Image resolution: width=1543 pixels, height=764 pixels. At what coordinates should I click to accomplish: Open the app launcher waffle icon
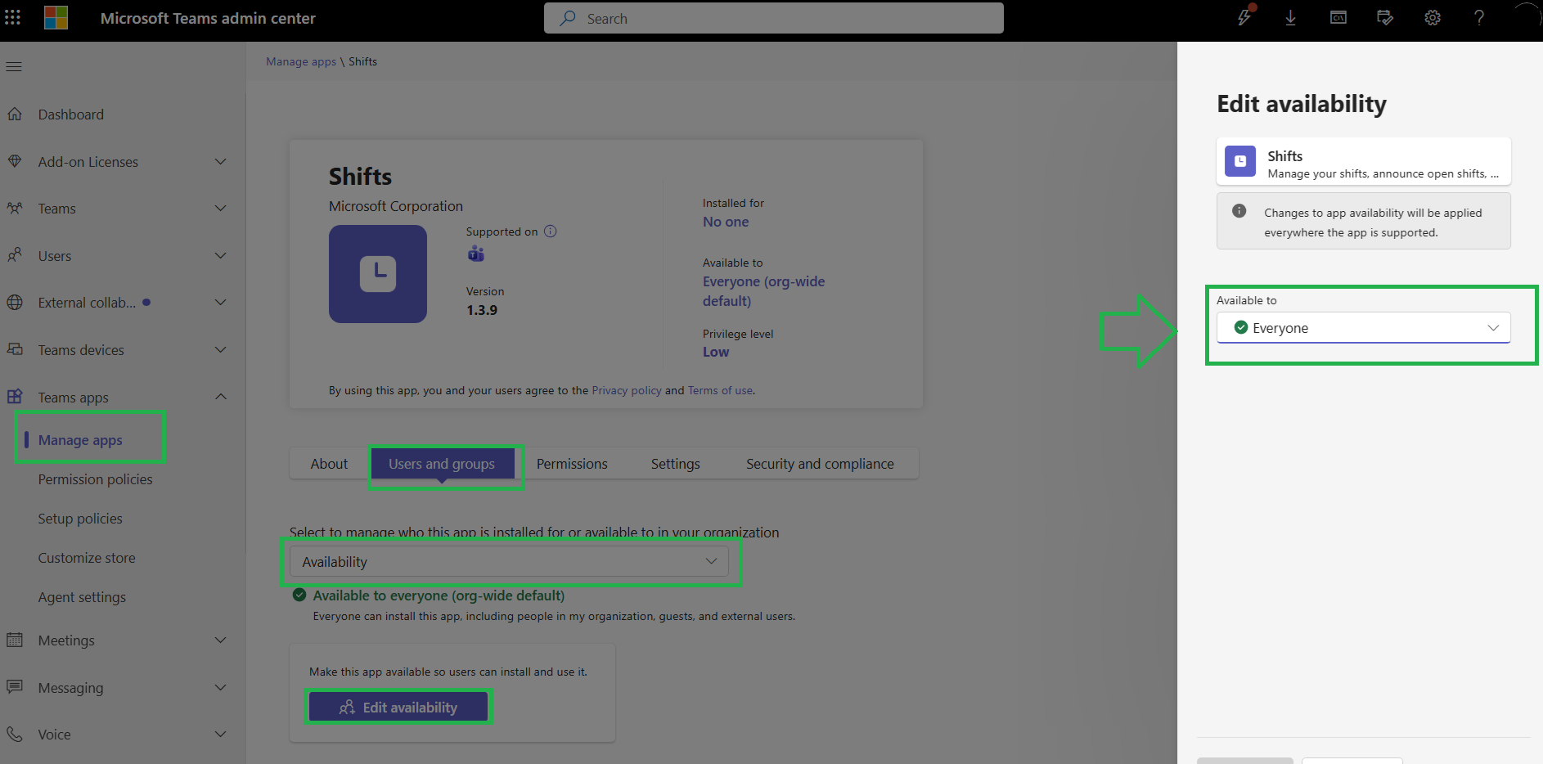[12, 17]
